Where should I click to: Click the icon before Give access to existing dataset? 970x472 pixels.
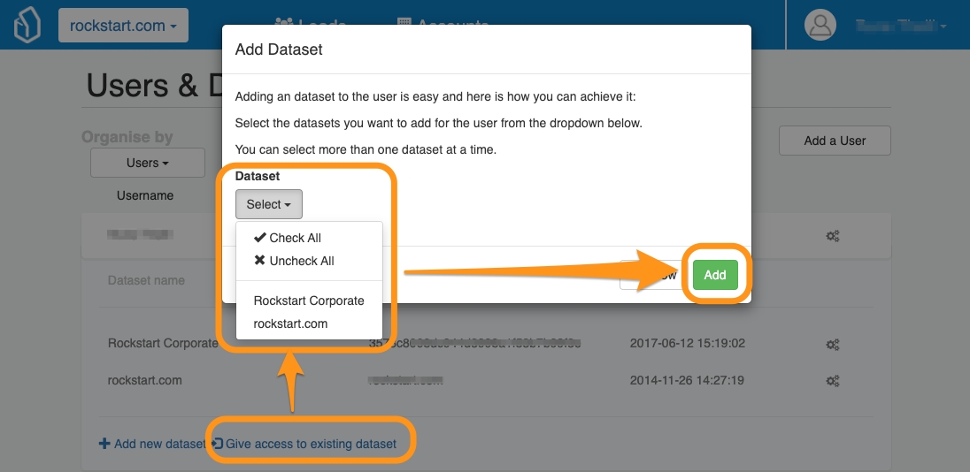pyautogui.click(x=218, y=444)
